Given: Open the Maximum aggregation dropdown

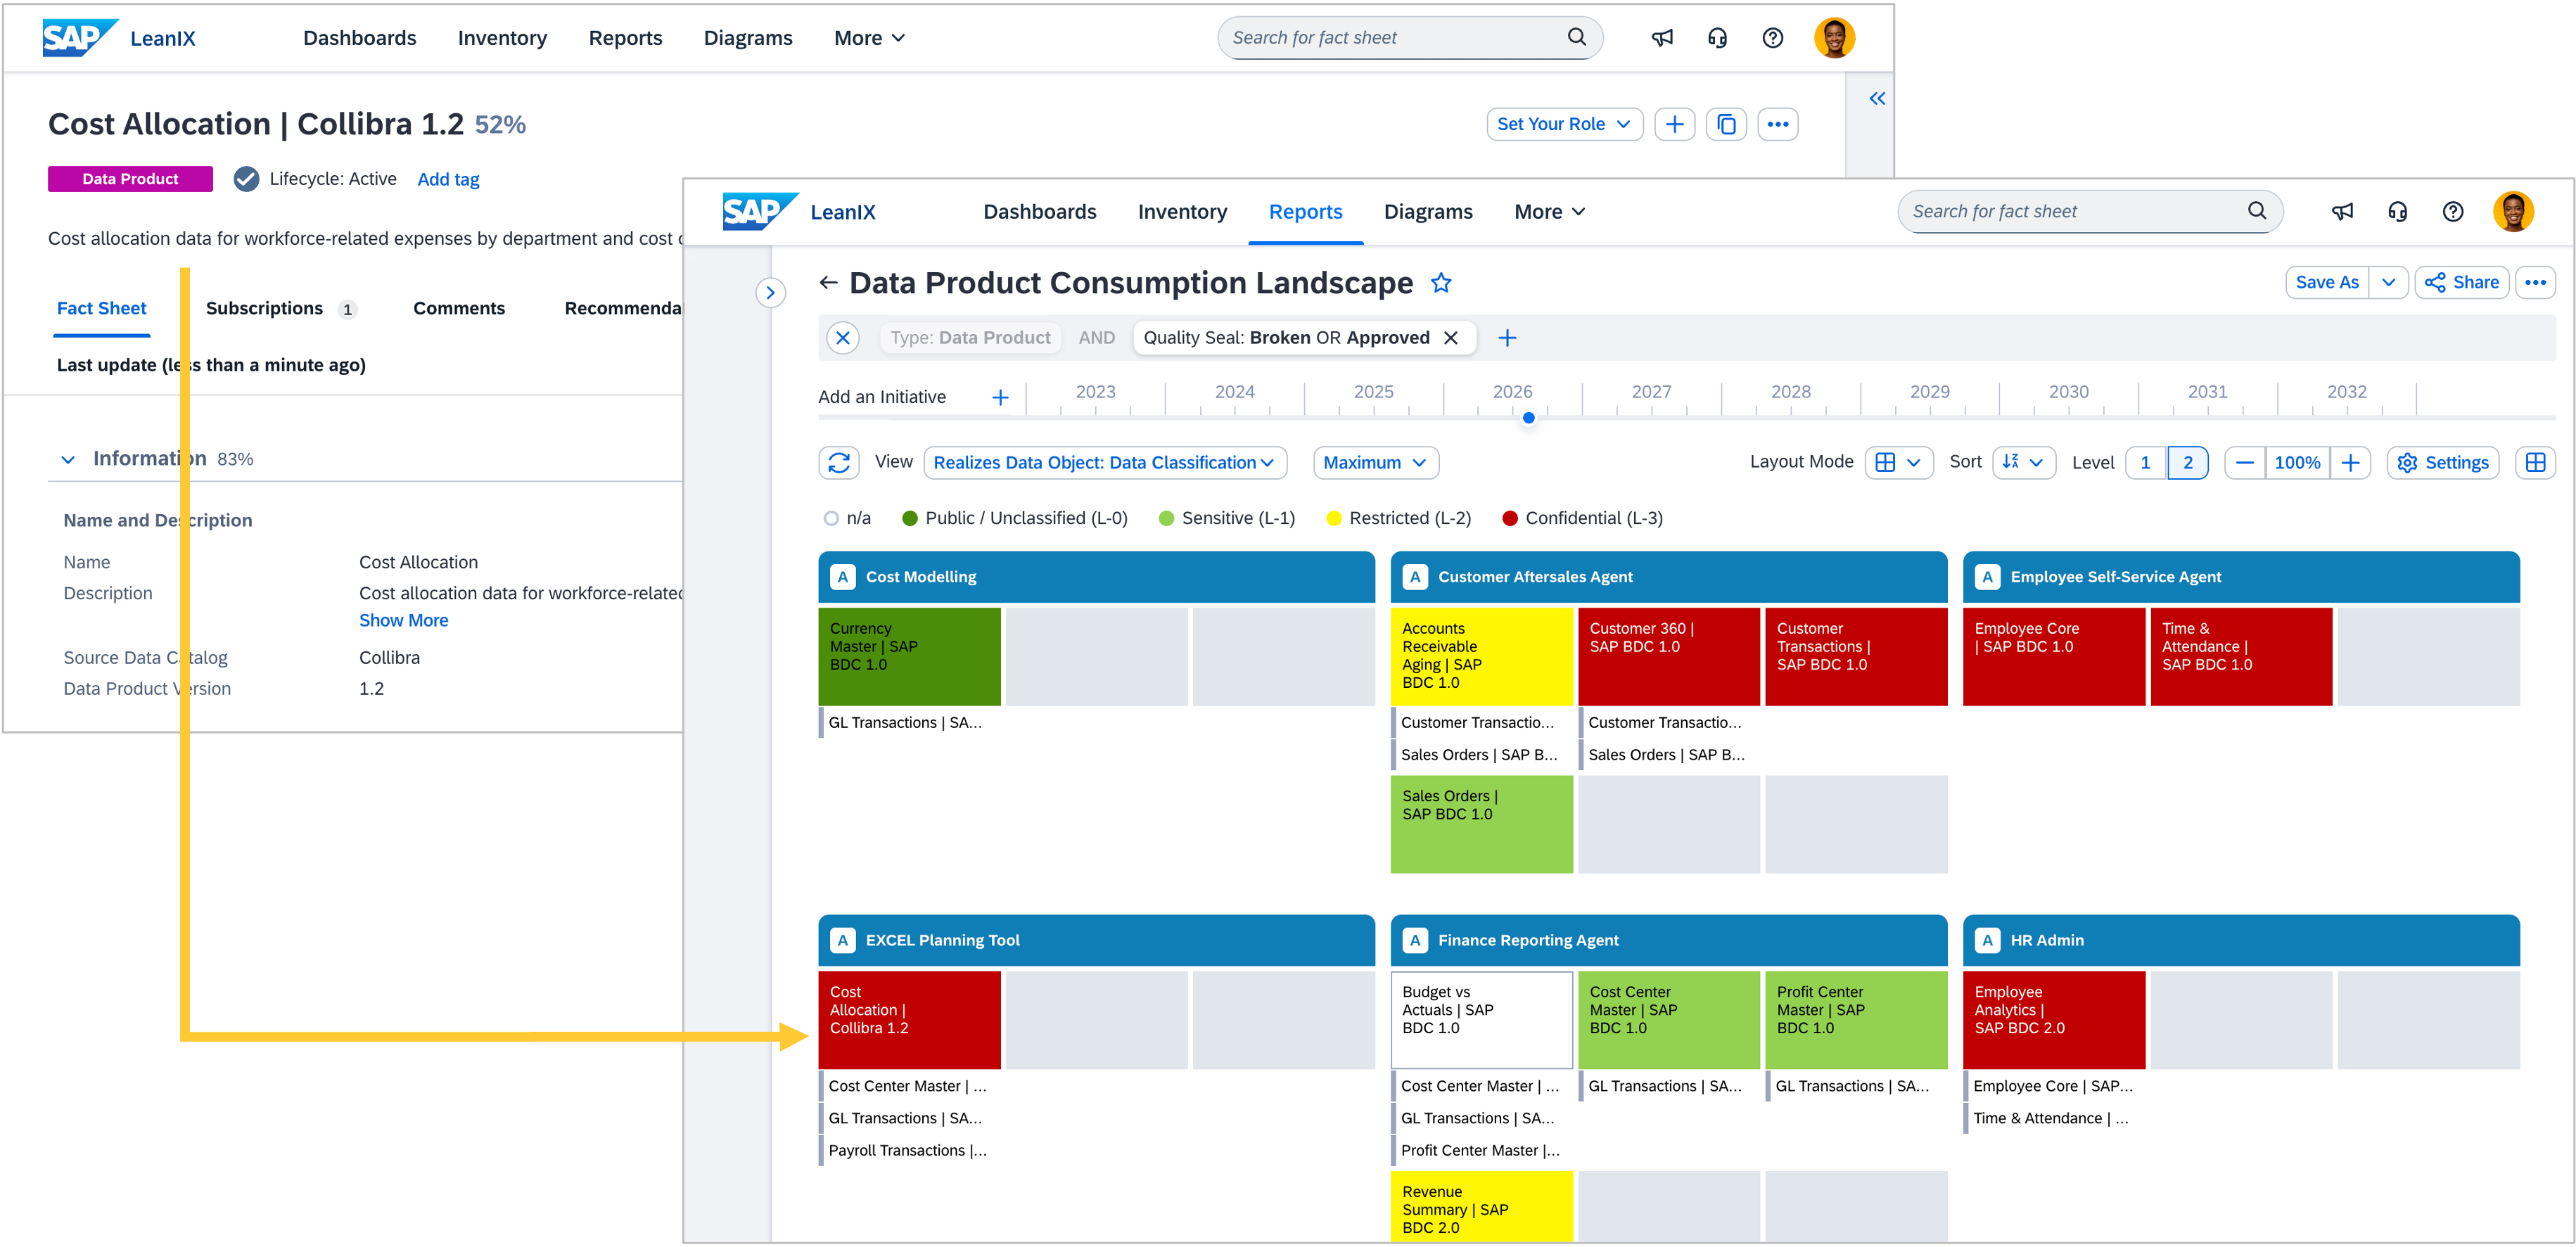Looking at the screenshot, I should tap(1375, 462).
